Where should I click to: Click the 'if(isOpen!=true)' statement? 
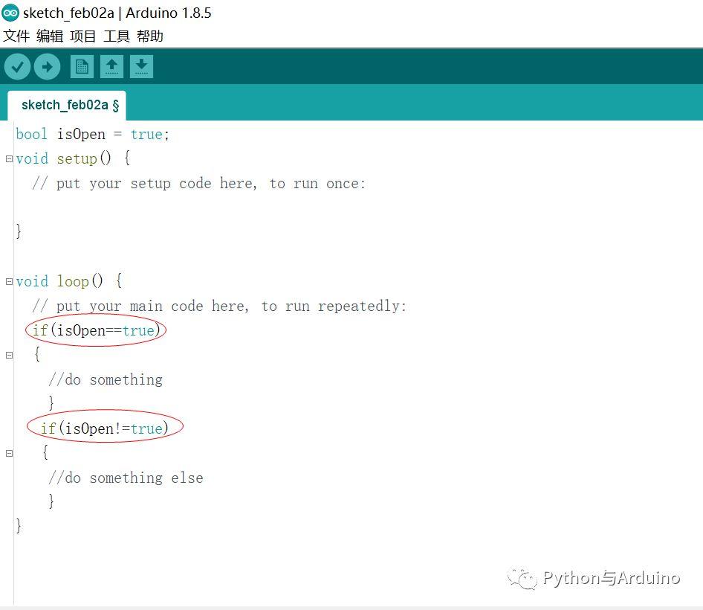click(105, 428)
